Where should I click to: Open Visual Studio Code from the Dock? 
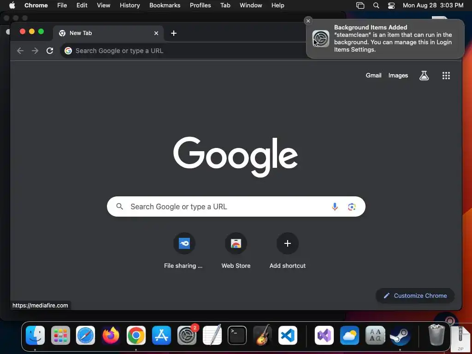pos(288,336)
